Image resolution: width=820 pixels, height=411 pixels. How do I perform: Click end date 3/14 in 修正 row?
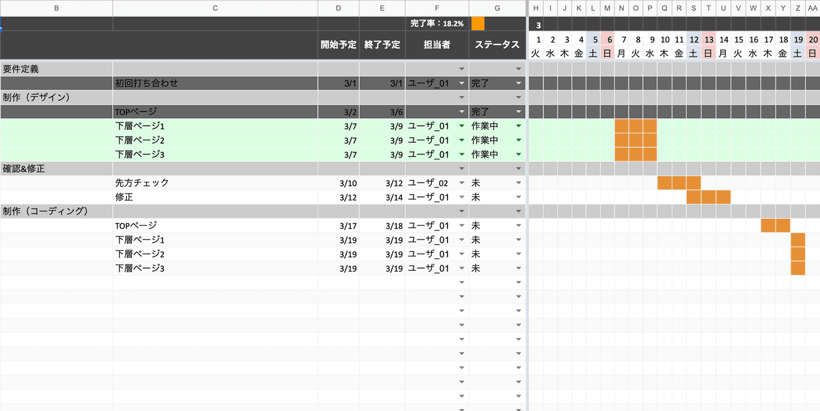pos(382,198)
